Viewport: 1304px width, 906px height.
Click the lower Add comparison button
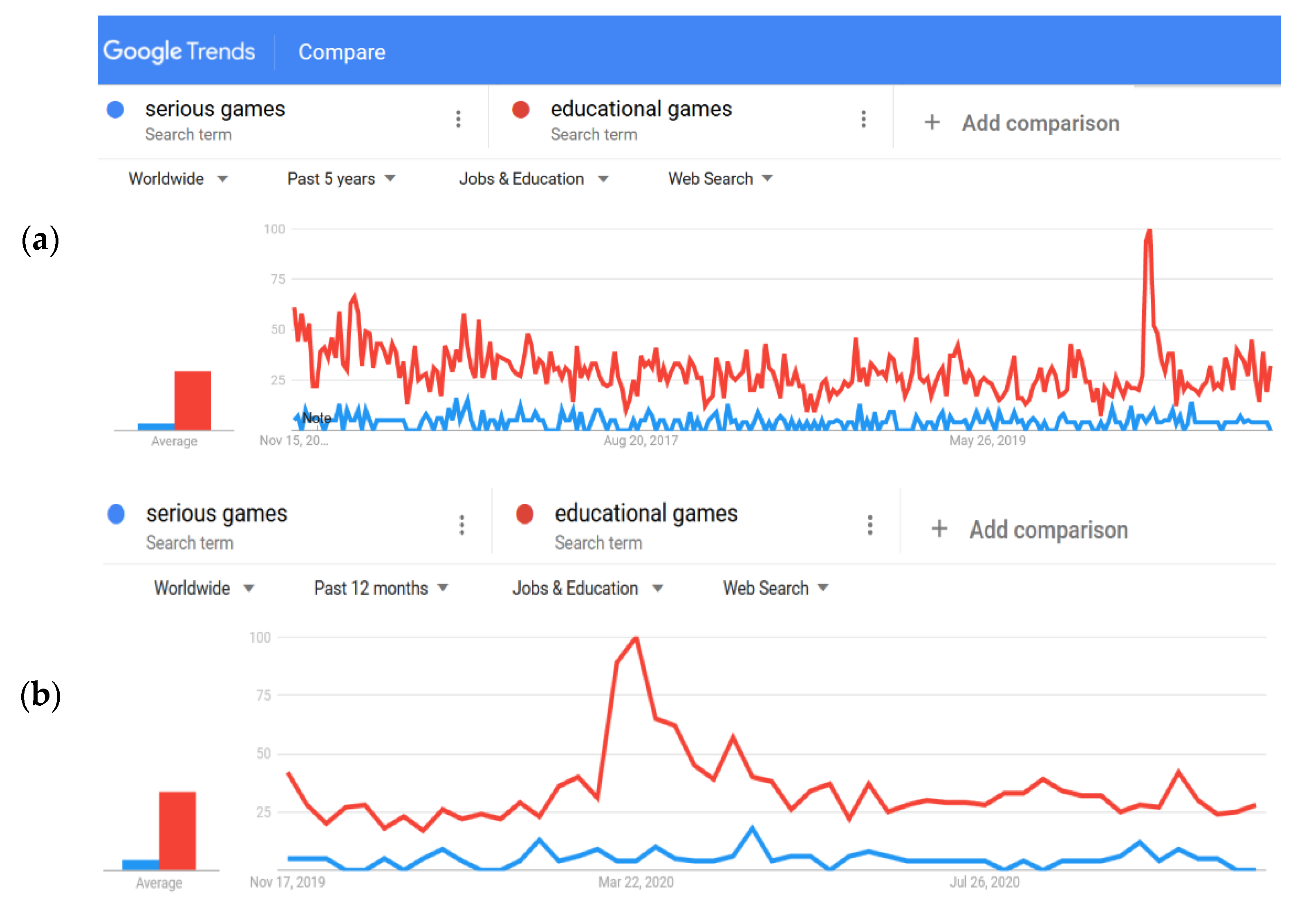1048,530
